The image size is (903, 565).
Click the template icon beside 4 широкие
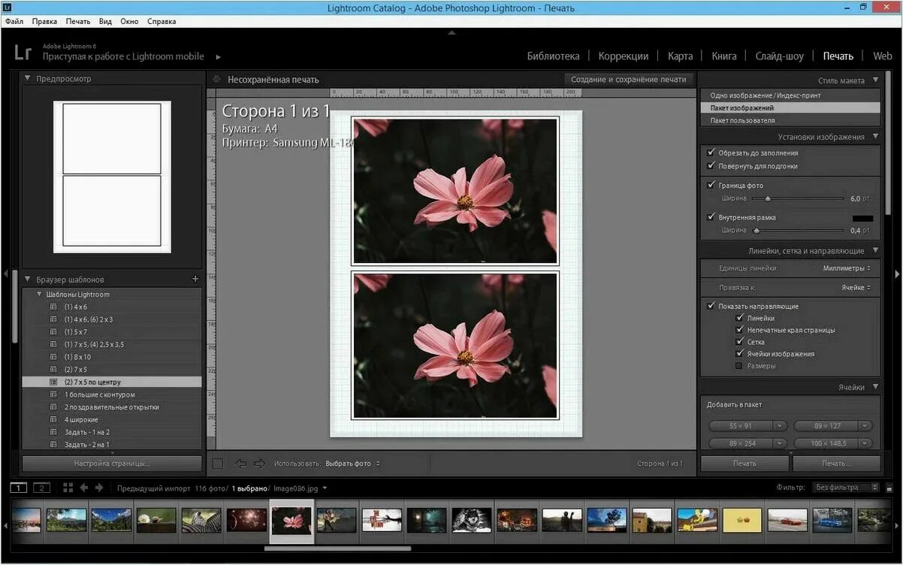(x=53, y=419)
